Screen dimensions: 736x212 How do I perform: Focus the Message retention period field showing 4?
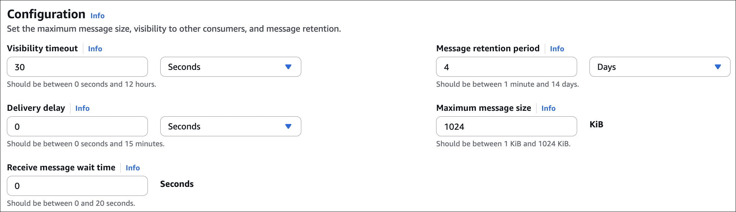pyautogui.click(x=506, y=67)
